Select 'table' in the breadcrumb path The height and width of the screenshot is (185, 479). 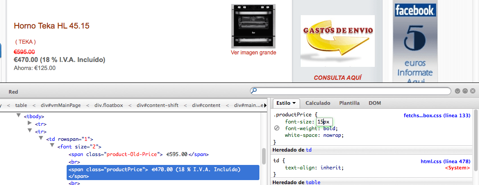pyautogui.click(x=21, y=105)
